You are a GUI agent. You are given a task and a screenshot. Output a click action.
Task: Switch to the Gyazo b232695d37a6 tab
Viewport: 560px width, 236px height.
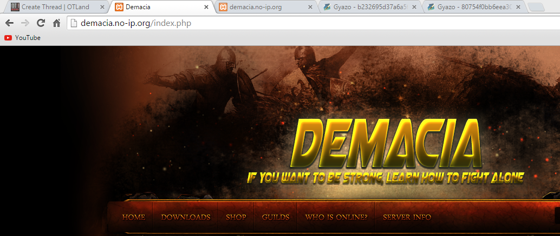pyautogui.click(x=370, y=7)
